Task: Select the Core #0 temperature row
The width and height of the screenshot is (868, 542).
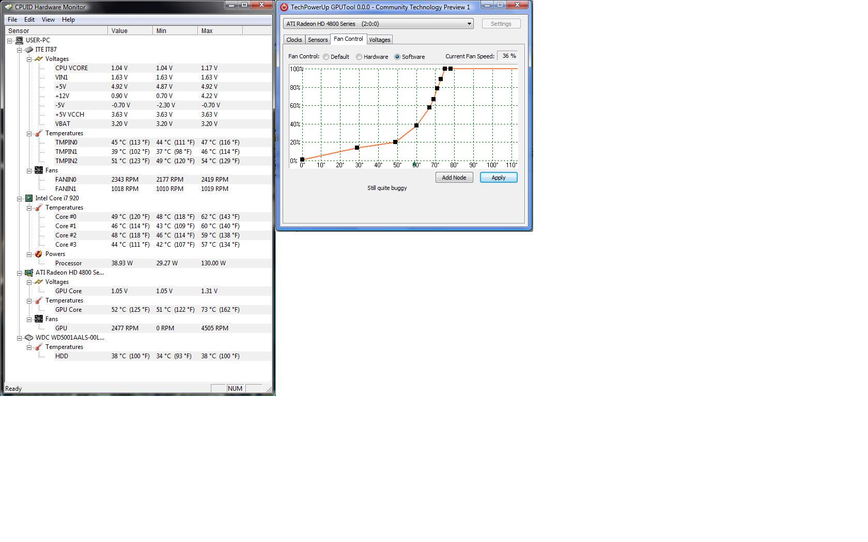Action: point(163,217)
